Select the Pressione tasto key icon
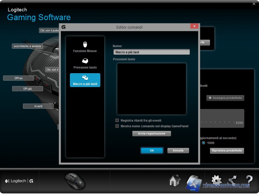 pos(85,61)
